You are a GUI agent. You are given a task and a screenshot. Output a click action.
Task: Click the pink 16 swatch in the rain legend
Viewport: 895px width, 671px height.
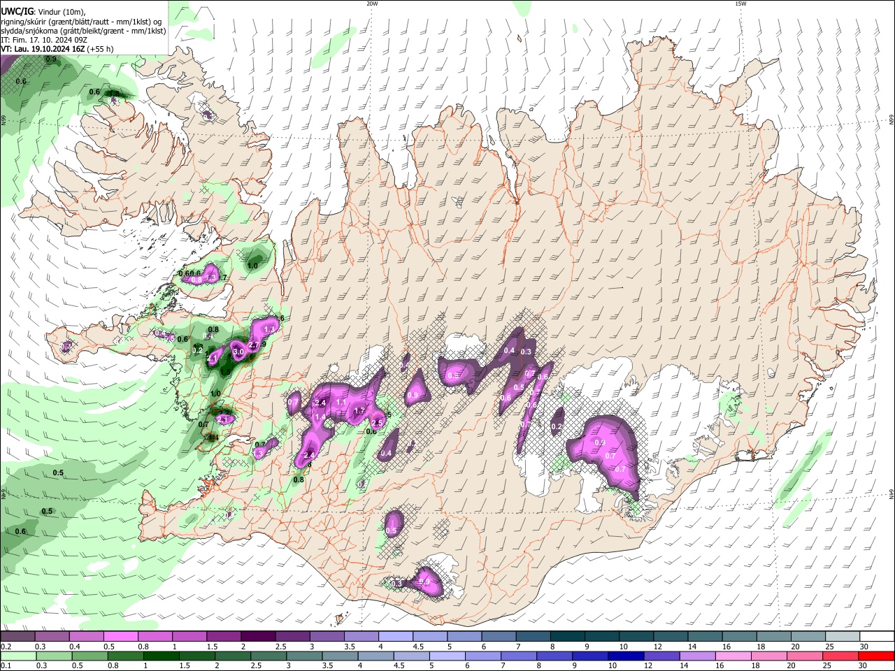(734, 656)
